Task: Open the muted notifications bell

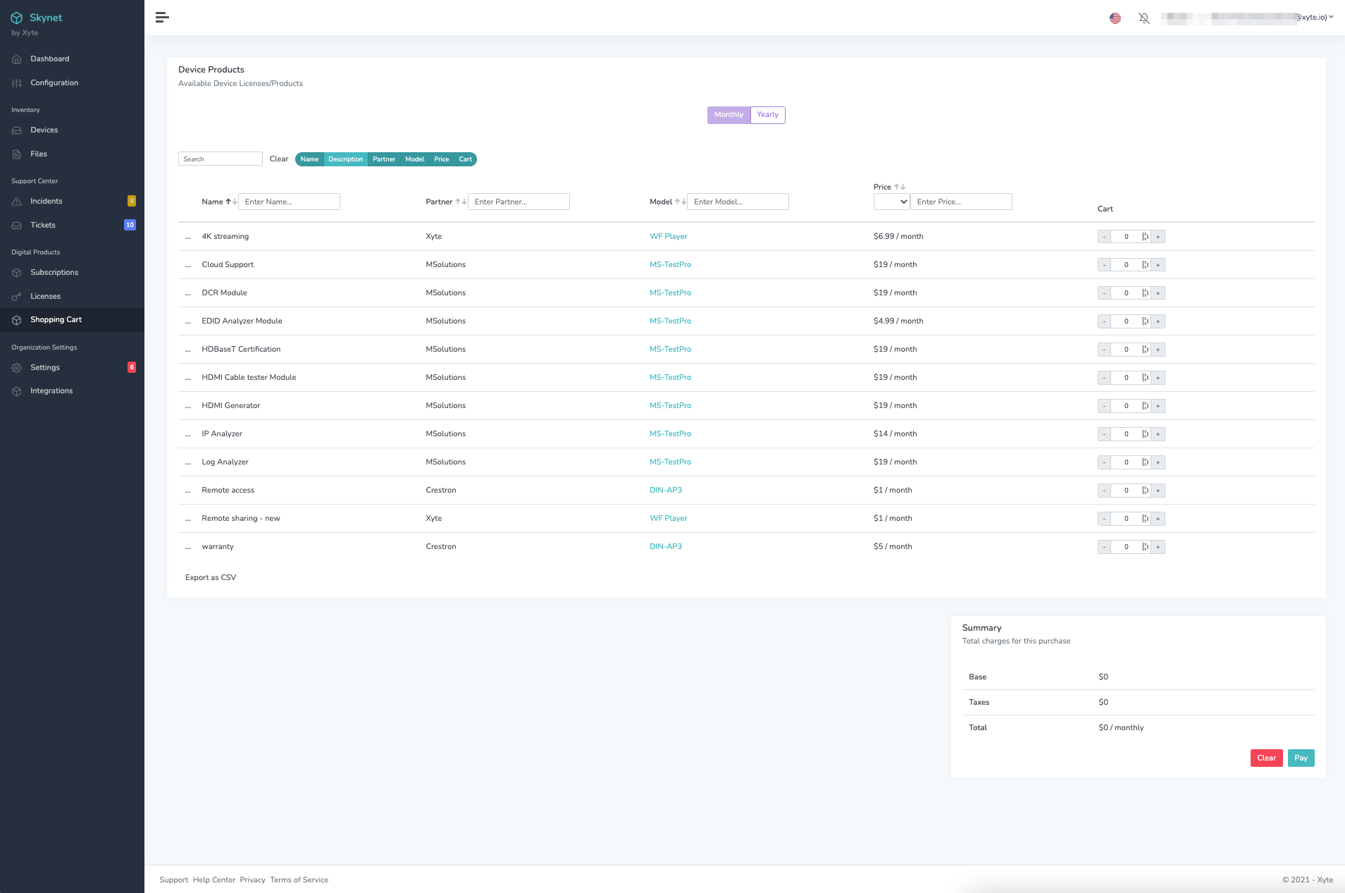Action: (x=1144, y=18)
